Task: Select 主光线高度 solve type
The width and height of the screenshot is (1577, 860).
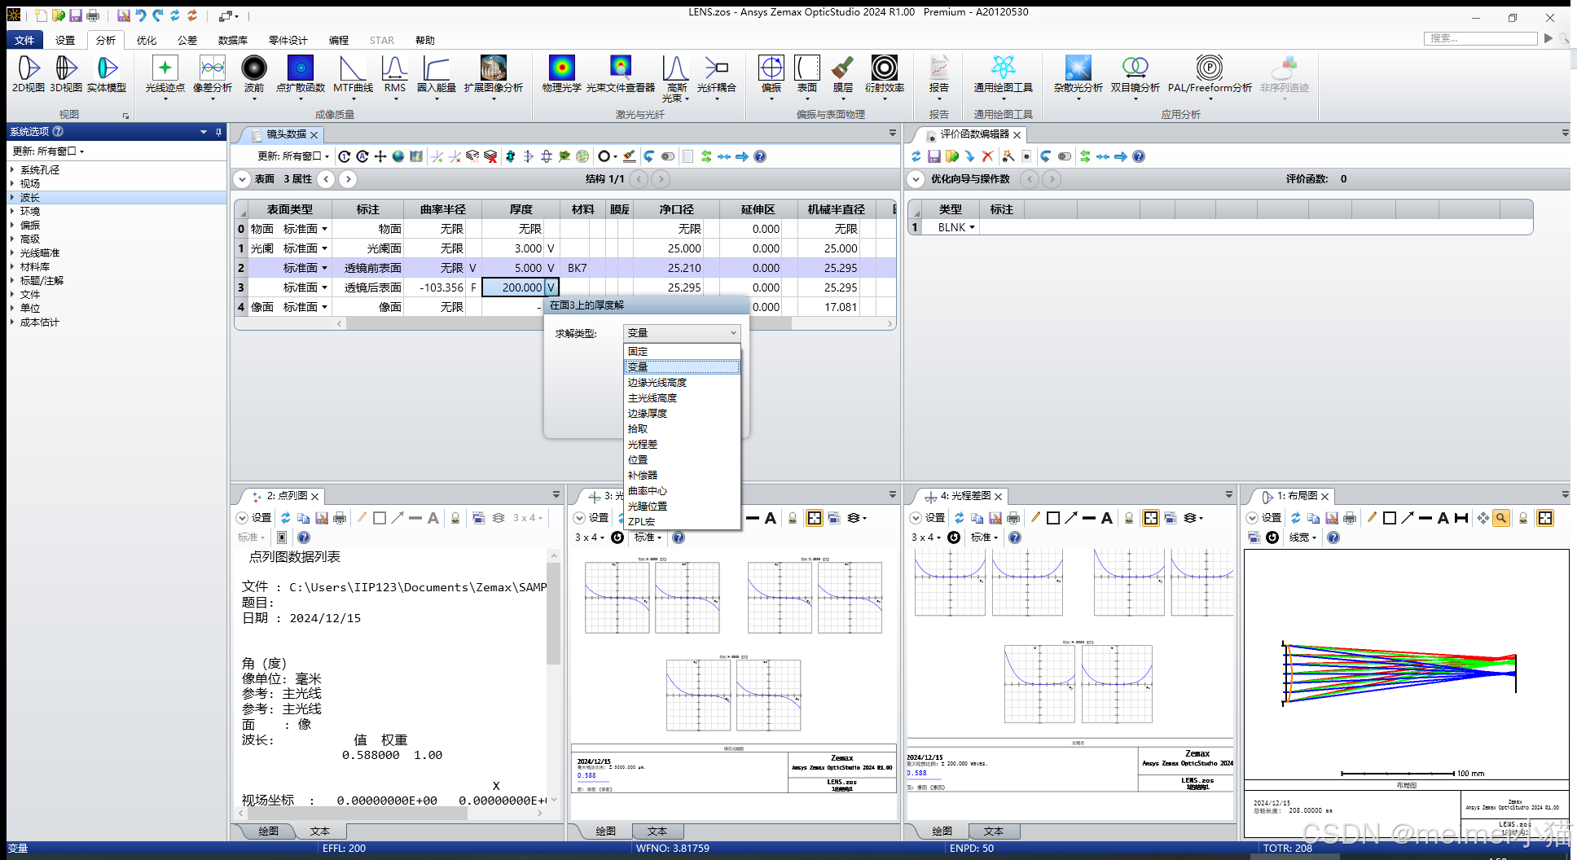Action: pos(682,398)
